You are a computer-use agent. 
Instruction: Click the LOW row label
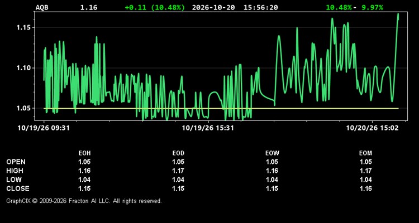tap(14, 180)
